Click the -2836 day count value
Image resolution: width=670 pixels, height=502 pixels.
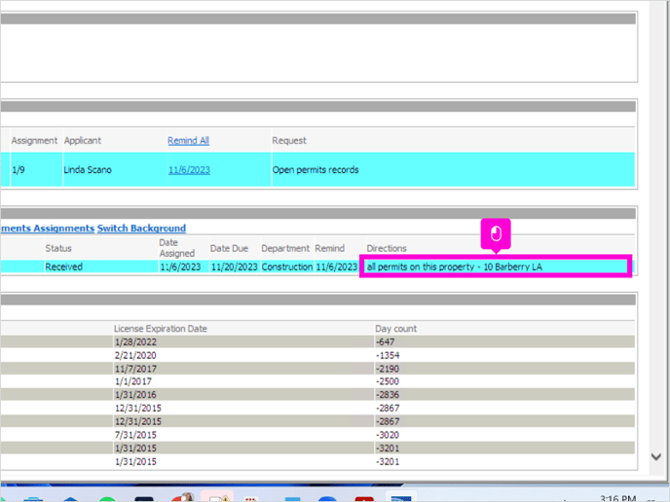(x=388, y=394)
